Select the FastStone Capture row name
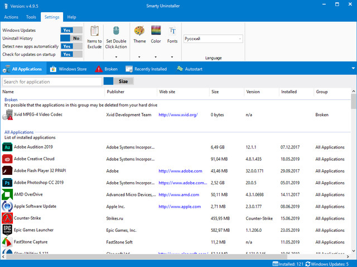The height and width of the screenshot is (267, 357). click(31, 242)
